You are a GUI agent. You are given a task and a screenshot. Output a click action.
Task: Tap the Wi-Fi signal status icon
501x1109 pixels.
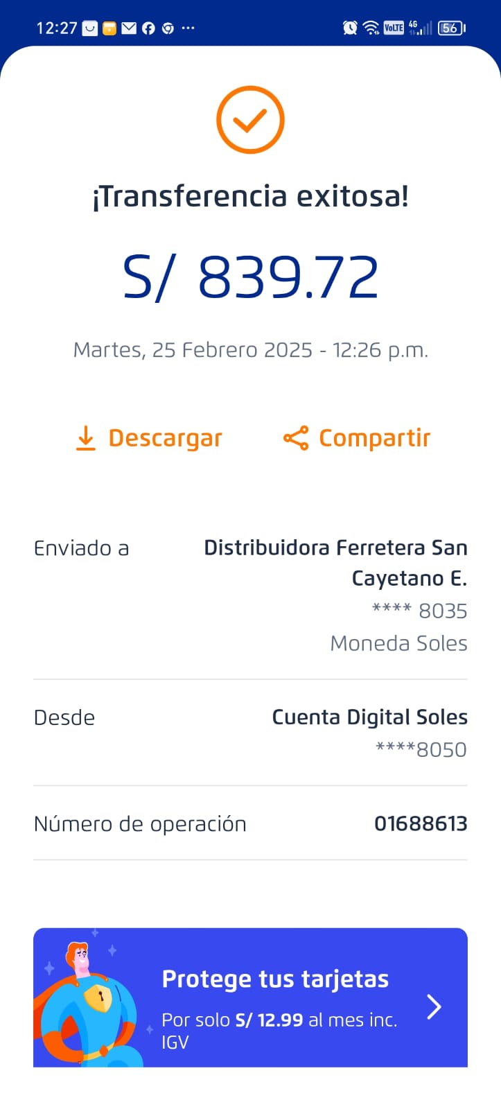click(x=371, y=28)
